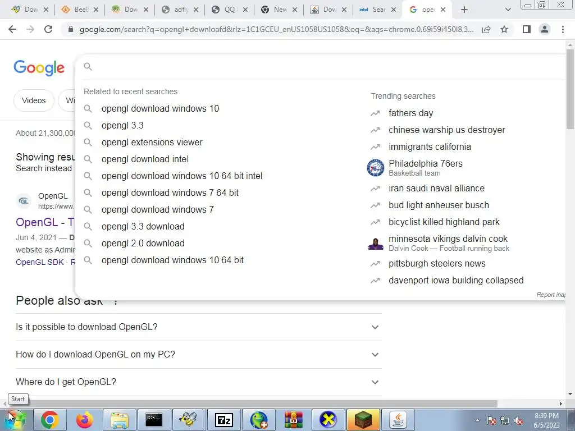
Task: Reload the current page
Action: point(48,29)
